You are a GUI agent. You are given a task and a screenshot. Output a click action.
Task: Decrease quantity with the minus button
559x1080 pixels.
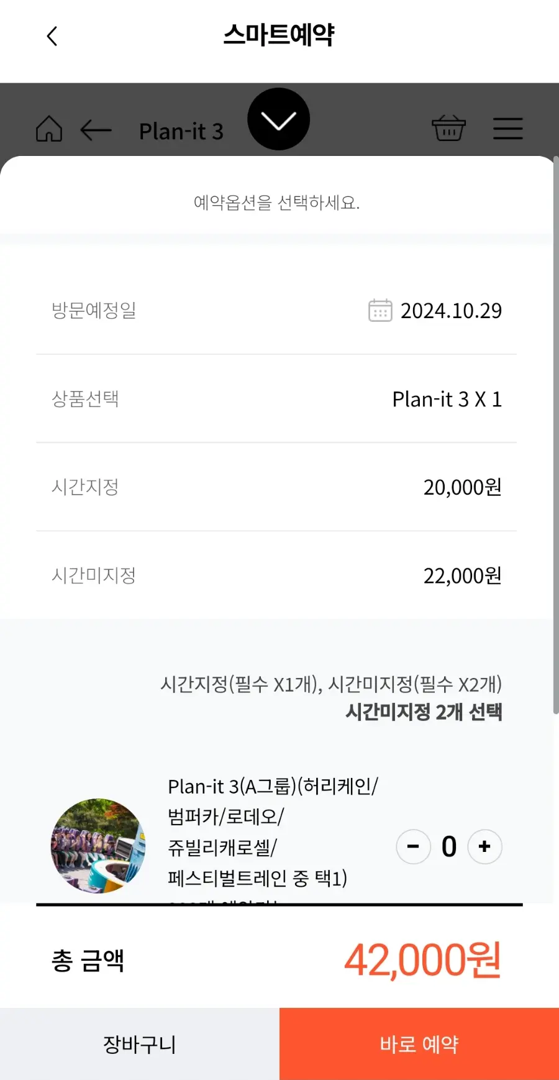coord(413,846)
